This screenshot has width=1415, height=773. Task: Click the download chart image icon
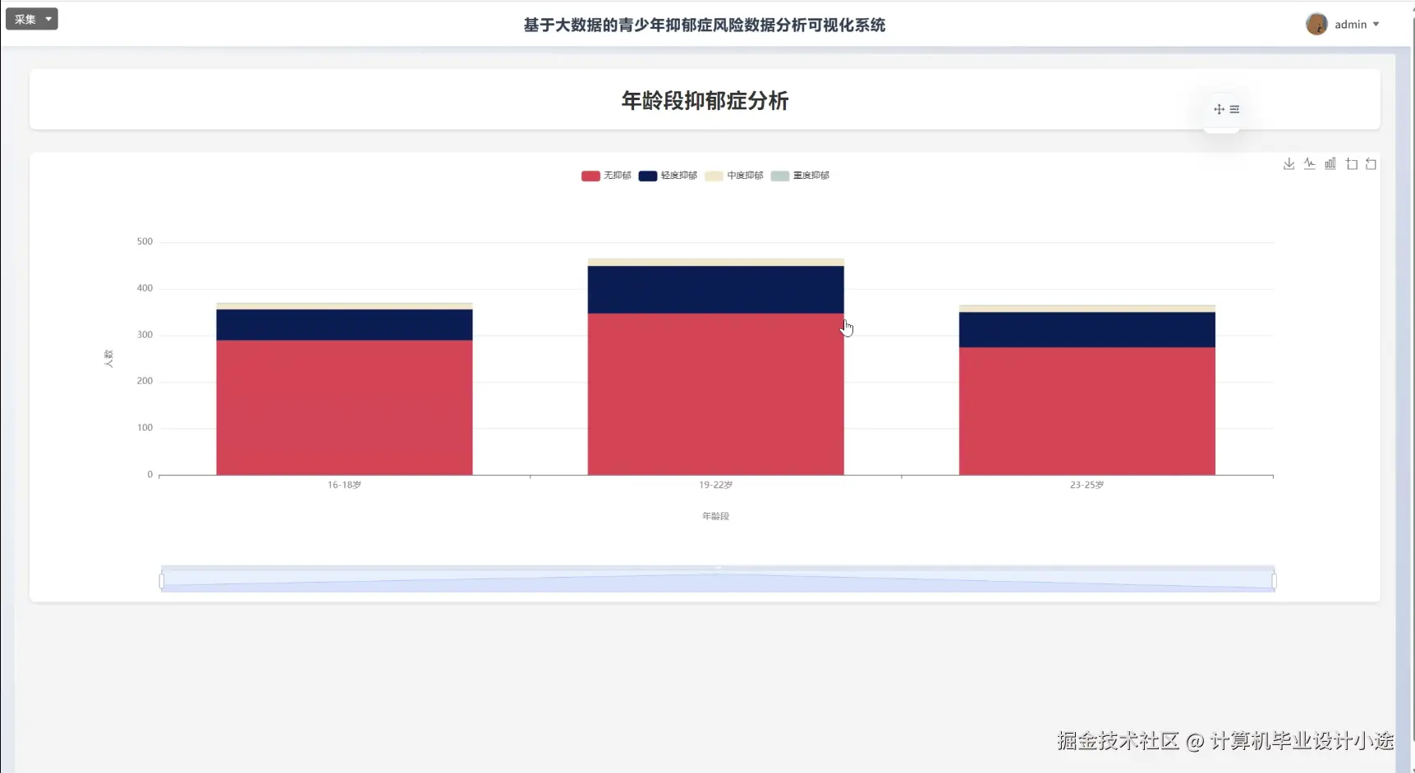(x=1289, y=163)
